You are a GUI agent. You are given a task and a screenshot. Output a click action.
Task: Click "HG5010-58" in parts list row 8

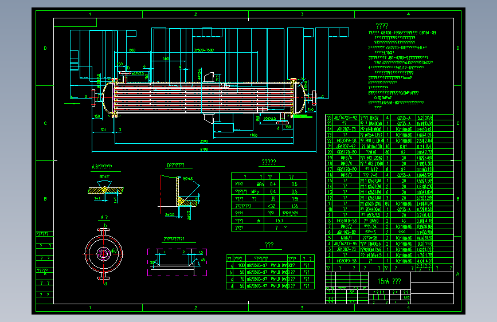click(x=346, y=221)
